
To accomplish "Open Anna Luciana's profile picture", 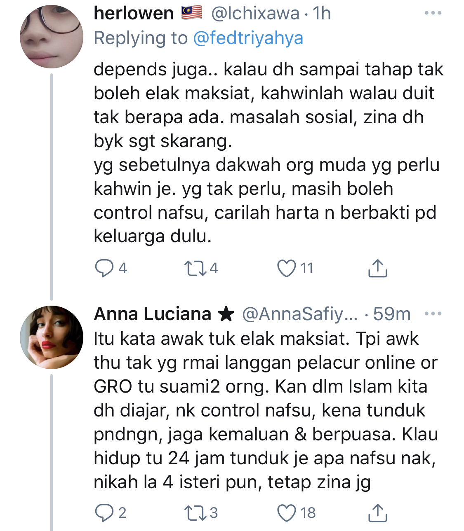I will (x=51, y=337).
